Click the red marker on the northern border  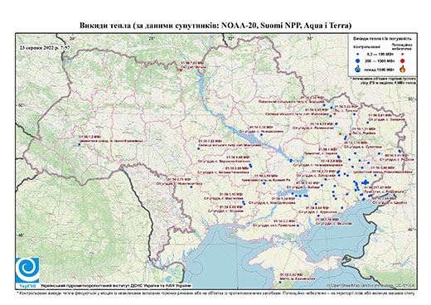point(181,70)
